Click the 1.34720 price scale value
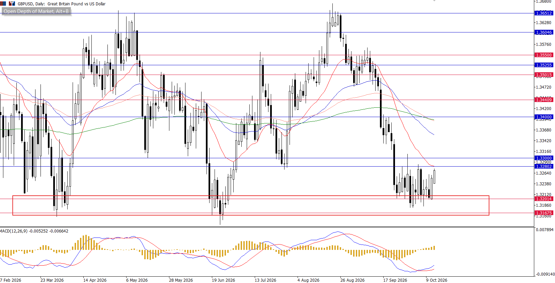Screen dimensions: 555x283 544,87
